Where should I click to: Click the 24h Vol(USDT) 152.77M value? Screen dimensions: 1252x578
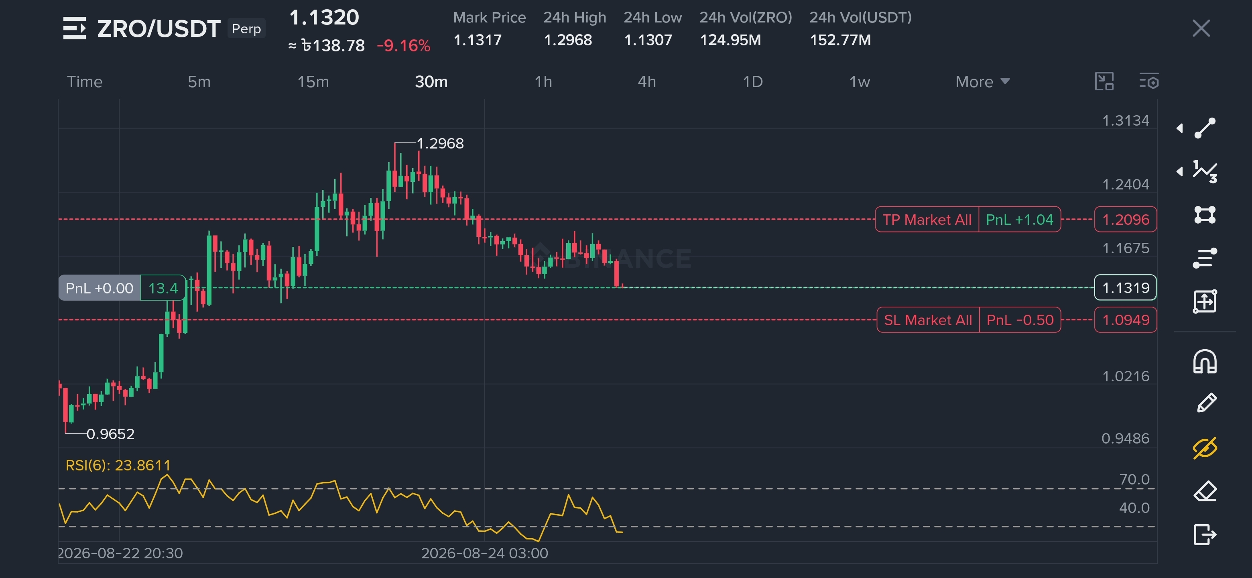[840, 40]
